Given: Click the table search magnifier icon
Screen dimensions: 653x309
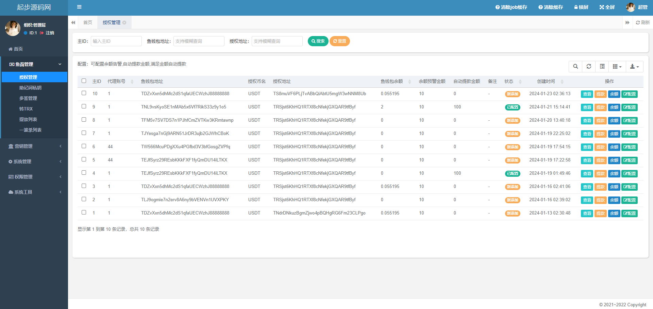Looking at the screenshot, I should pyautogui.click(x=575, y=67).
